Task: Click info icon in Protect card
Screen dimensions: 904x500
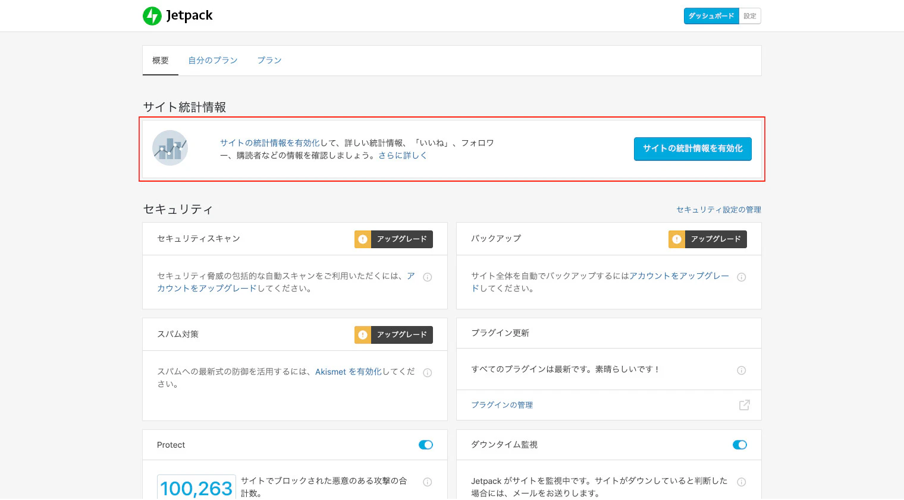Action: coord(427,482)
